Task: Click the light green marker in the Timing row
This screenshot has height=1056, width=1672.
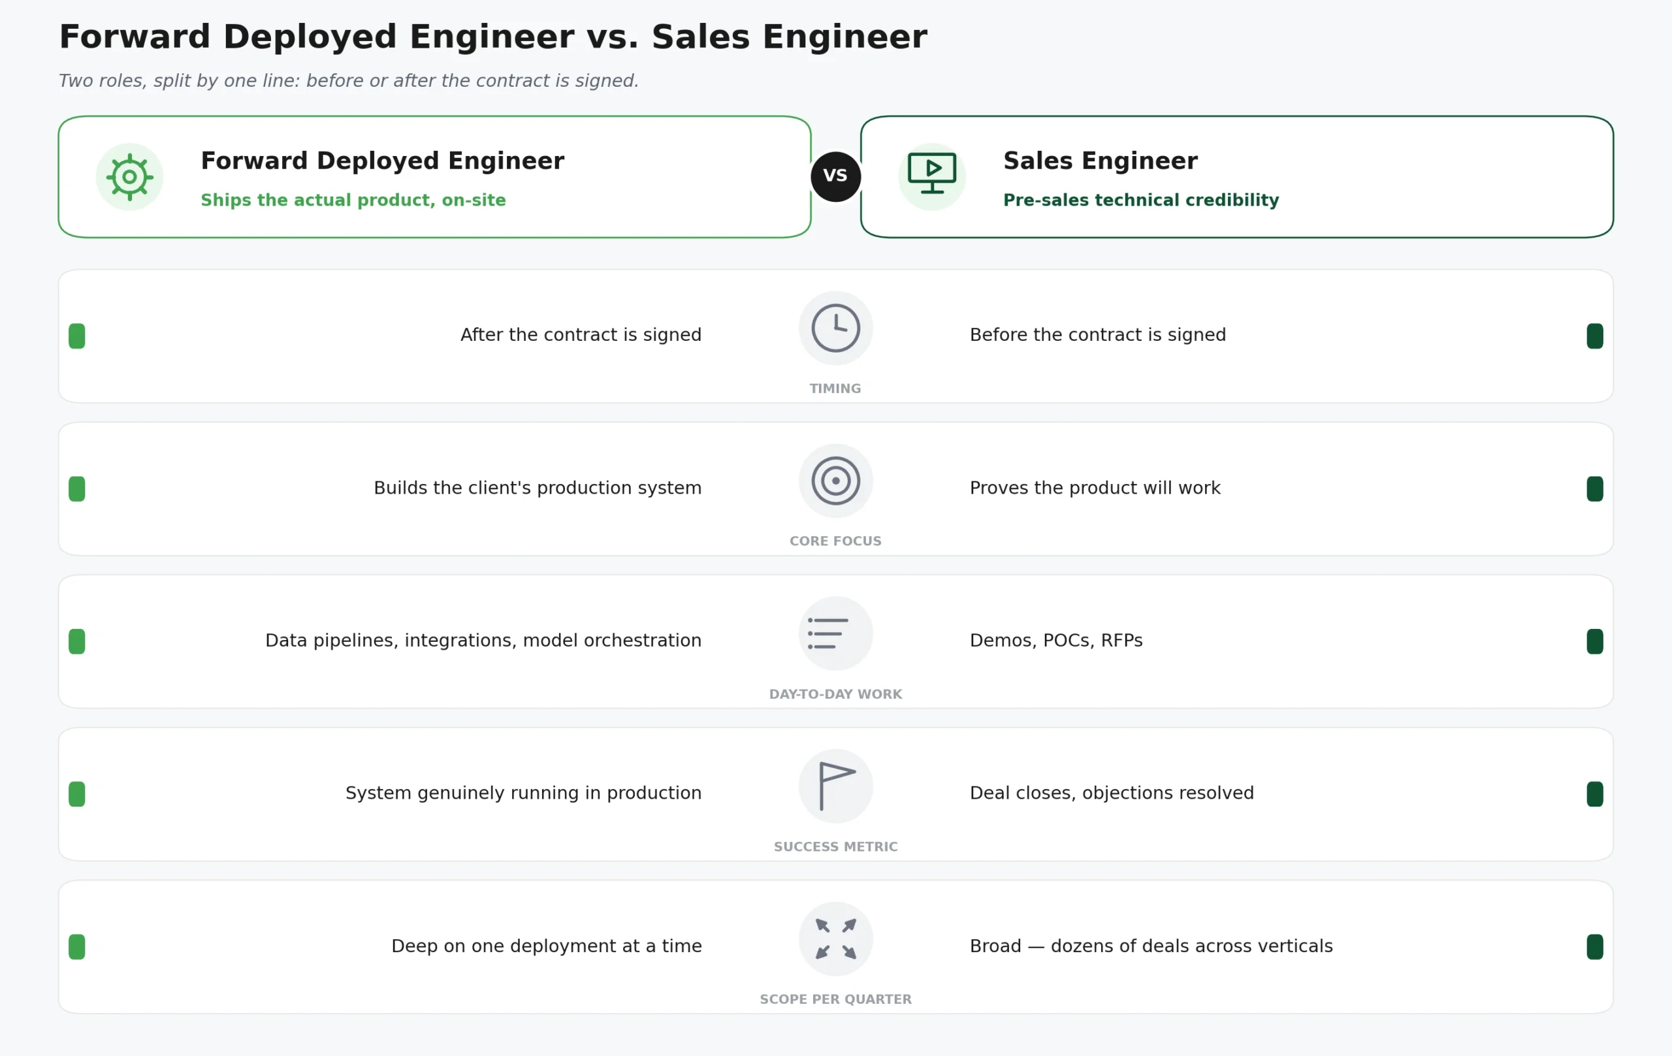Action: pyautogui.click(x=77, y=336)
